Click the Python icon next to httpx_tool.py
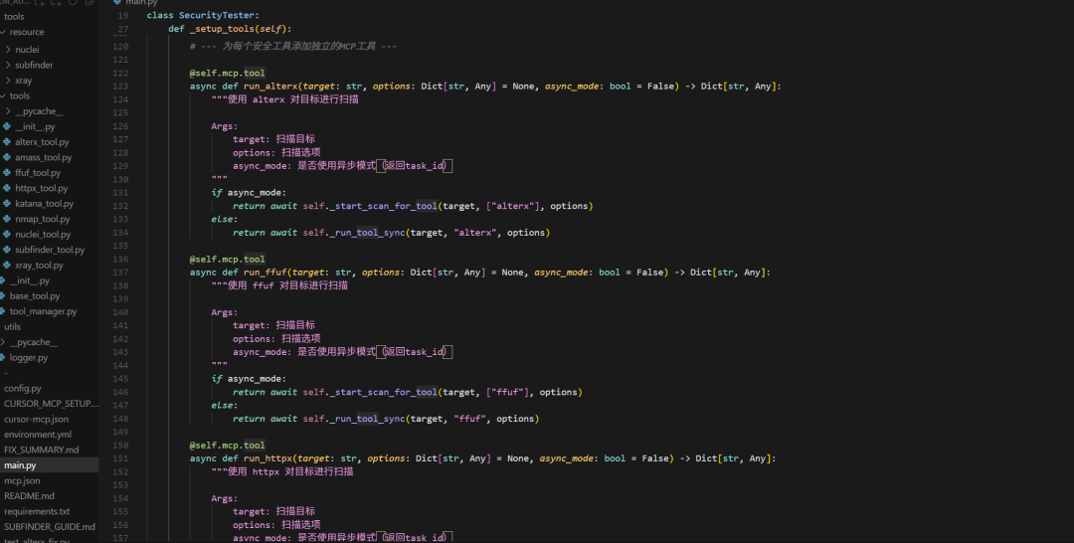The width and height of the screenshot is (1074, 543). pos(6,188)
